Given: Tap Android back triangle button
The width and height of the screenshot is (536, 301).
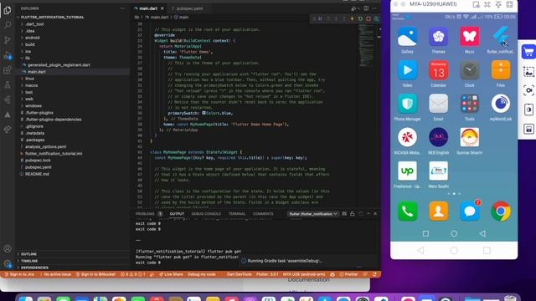Looking at the screenshot, I should [482, 233].
